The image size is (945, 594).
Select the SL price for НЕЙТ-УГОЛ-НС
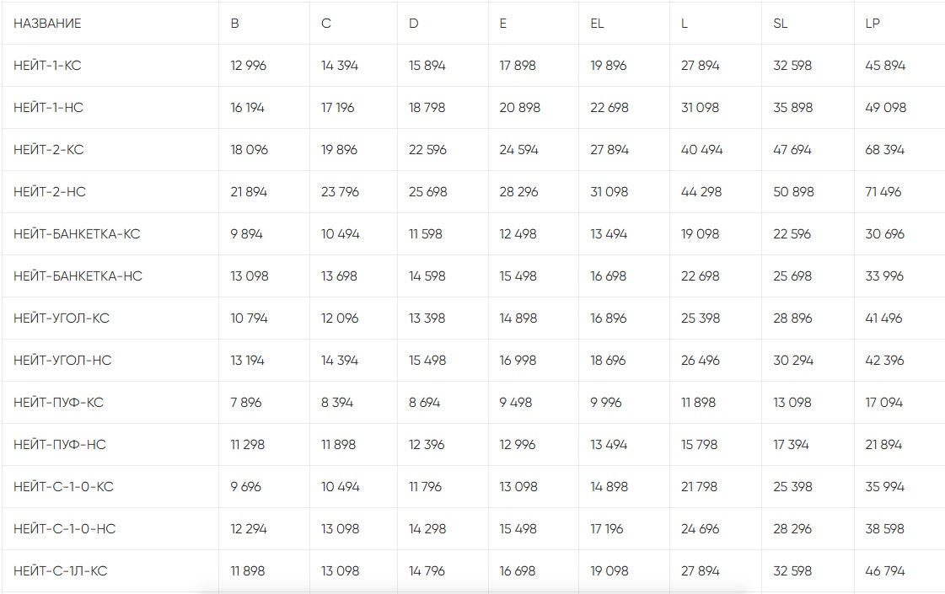pos(793,361)
